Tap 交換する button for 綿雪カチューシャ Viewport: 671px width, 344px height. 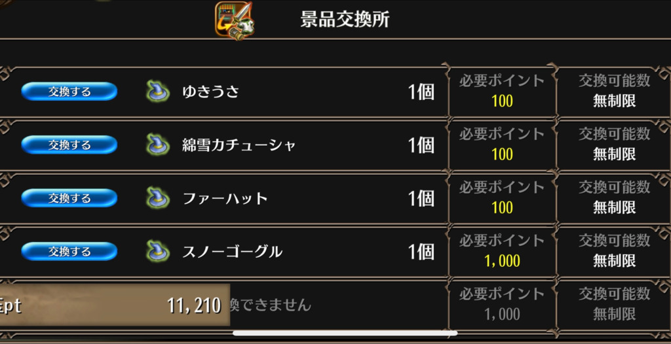point(69,145)
